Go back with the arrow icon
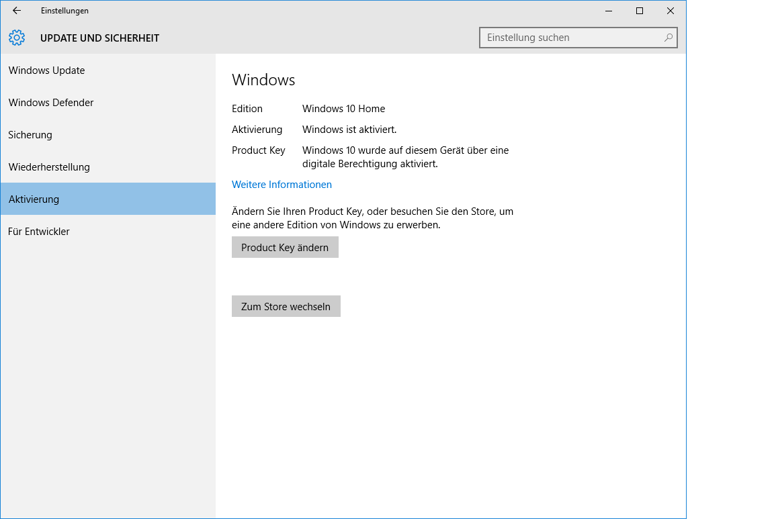Image resolution: width=774 pixels, height=519 pixels. [17, 10]
